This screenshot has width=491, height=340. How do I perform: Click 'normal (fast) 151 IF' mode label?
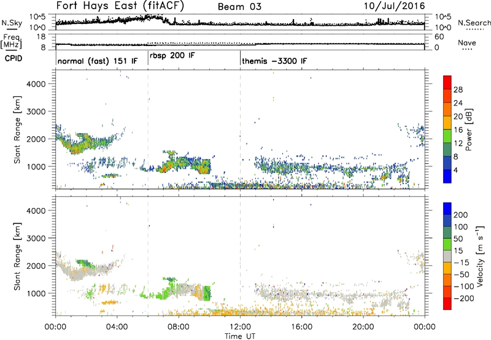coord(98,61)
